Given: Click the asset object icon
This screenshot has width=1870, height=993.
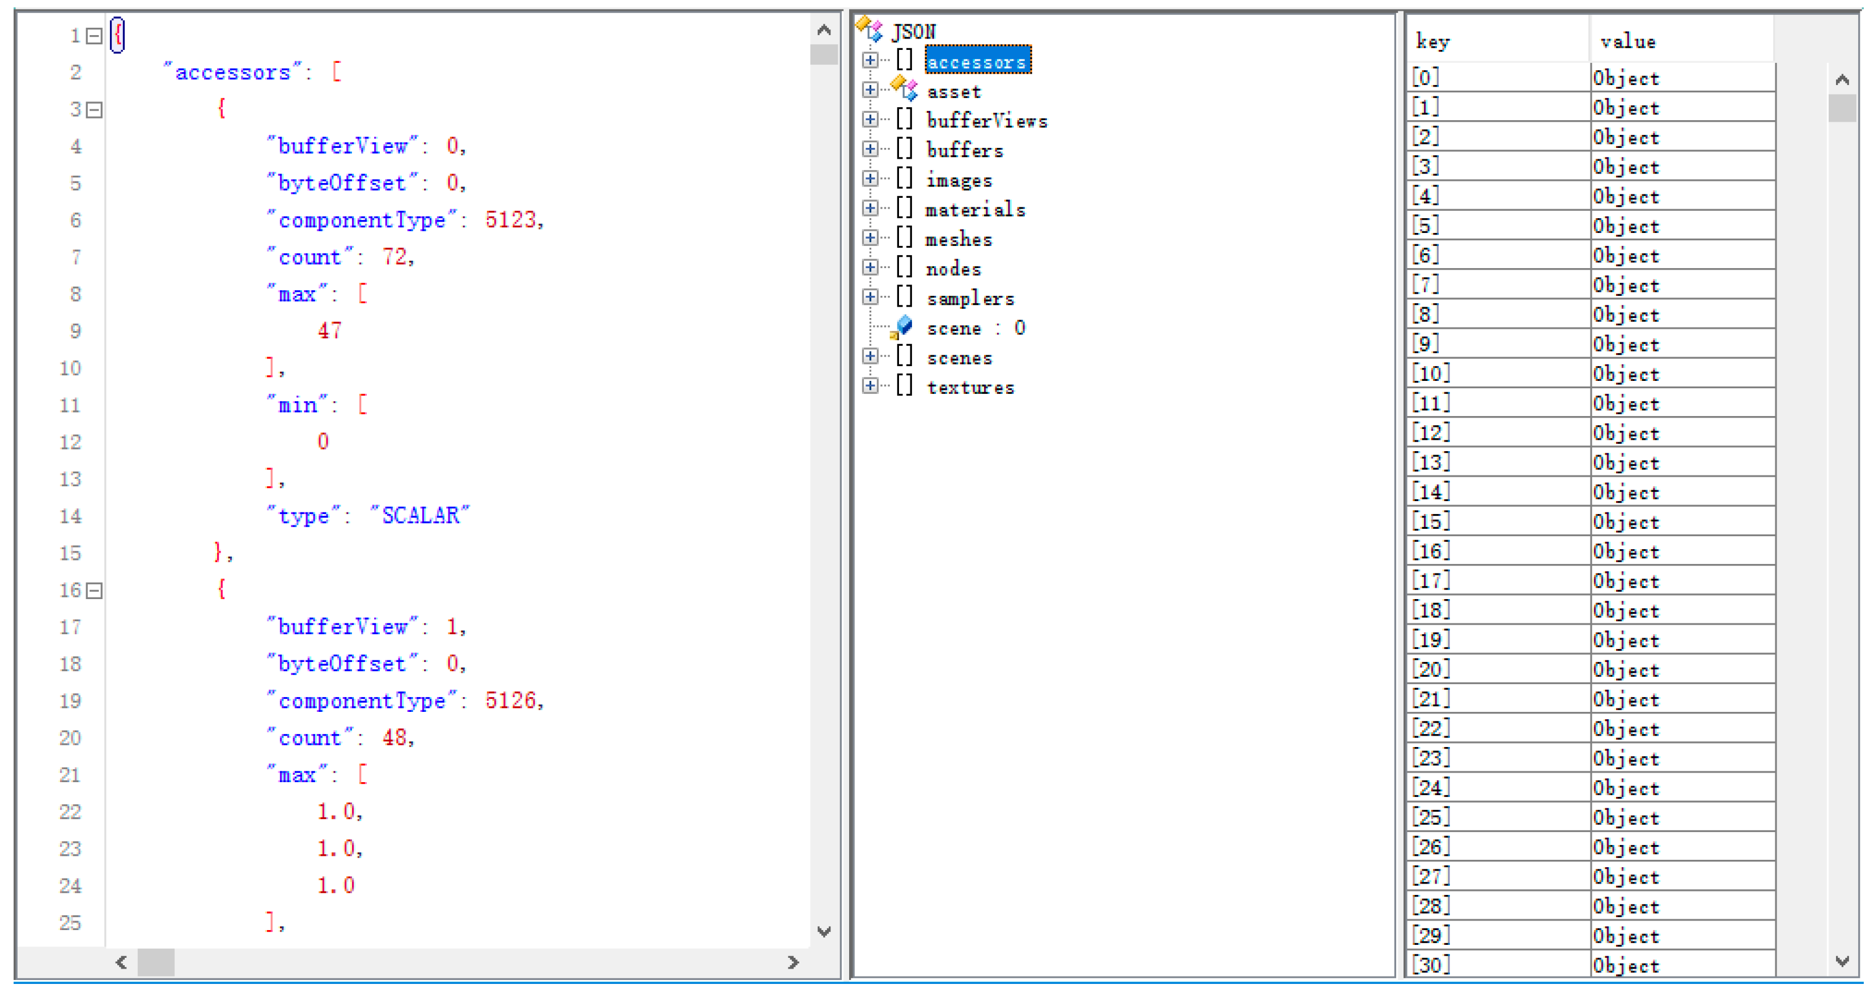Looking at the screenshot, I should [904, 88].
